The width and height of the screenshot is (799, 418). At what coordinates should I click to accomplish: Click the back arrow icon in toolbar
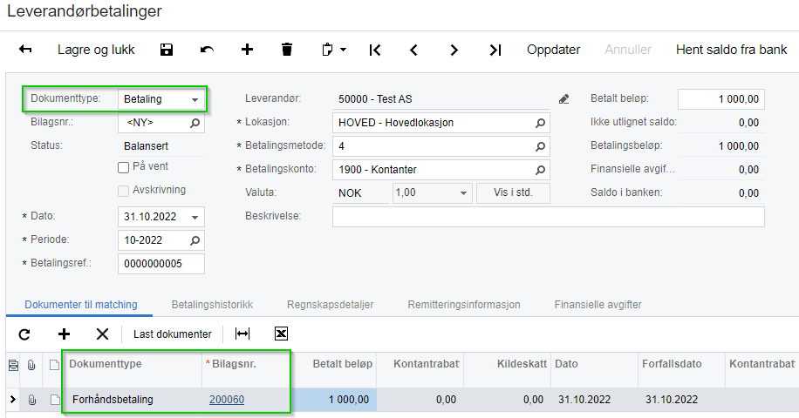[x=25, y=50]
